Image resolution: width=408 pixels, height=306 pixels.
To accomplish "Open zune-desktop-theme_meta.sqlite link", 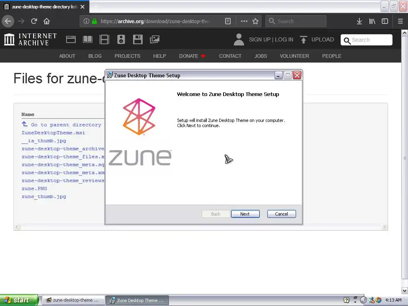I will point(63,165).
